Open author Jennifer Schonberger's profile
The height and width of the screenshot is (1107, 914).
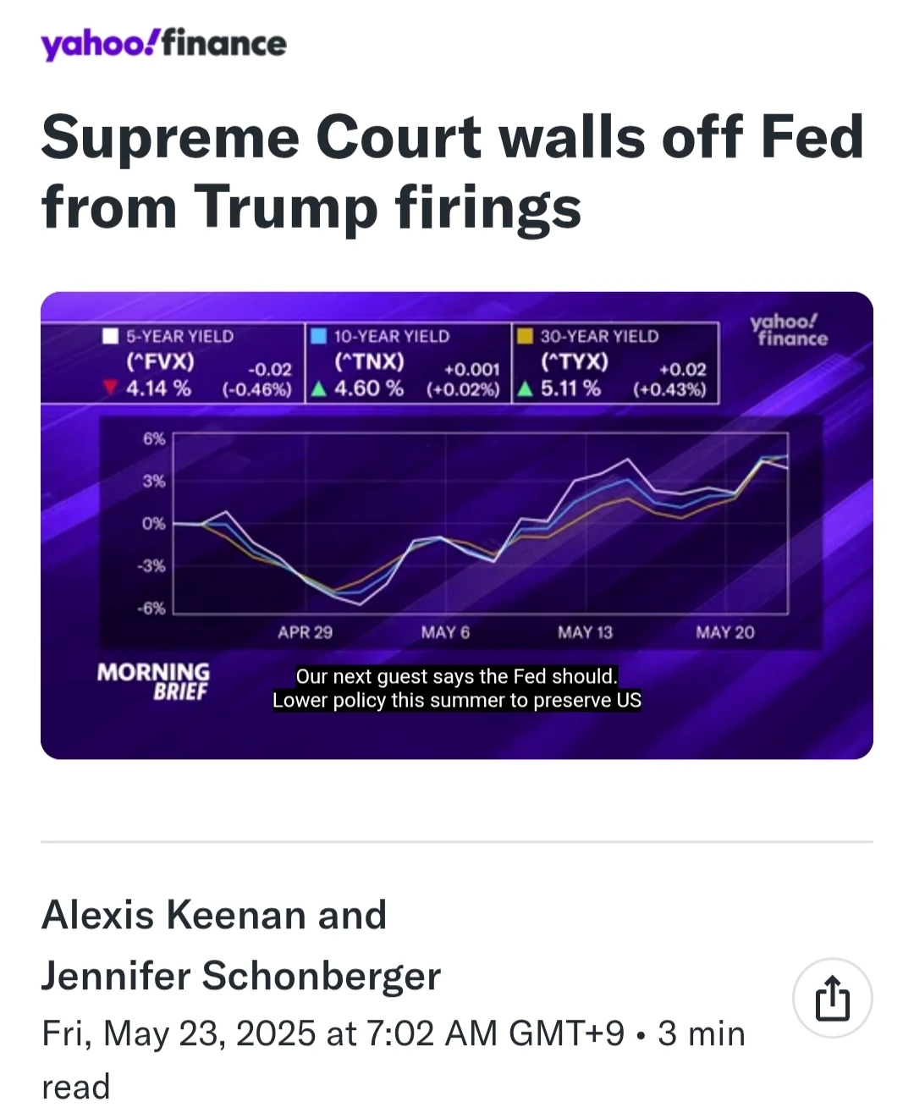click(241, 976)
